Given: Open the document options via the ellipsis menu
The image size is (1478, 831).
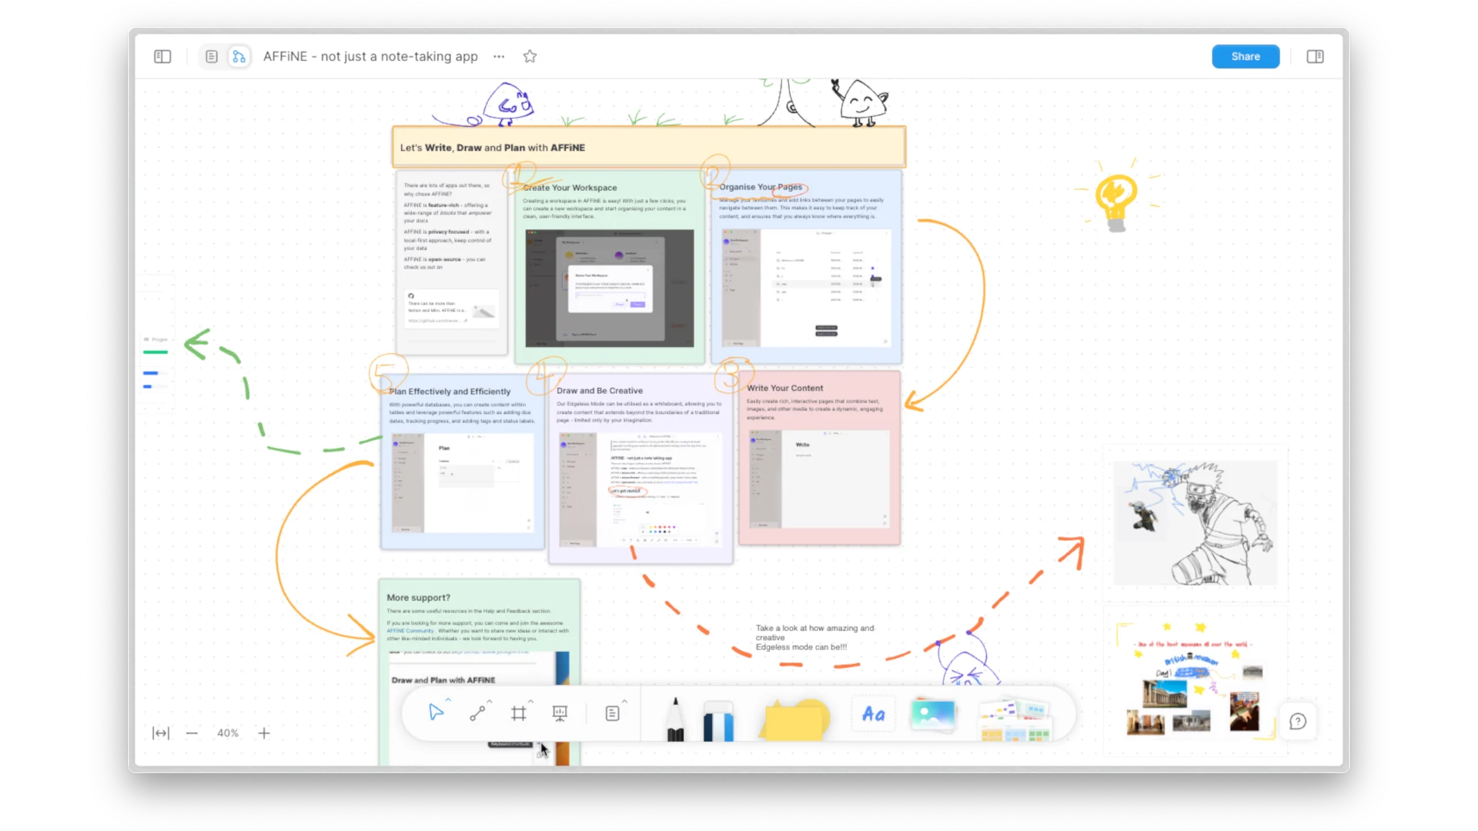Looking at the screenshot, I should click(499, 56).
